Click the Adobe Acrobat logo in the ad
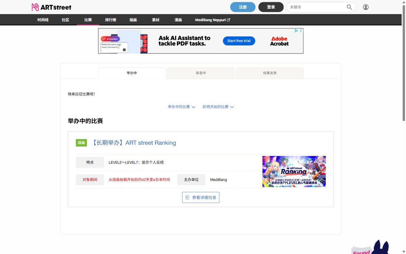 [x=279, y=41]
